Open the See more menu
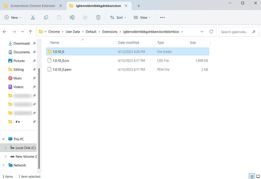Screen dimensions: 261x179 point(162,17)
